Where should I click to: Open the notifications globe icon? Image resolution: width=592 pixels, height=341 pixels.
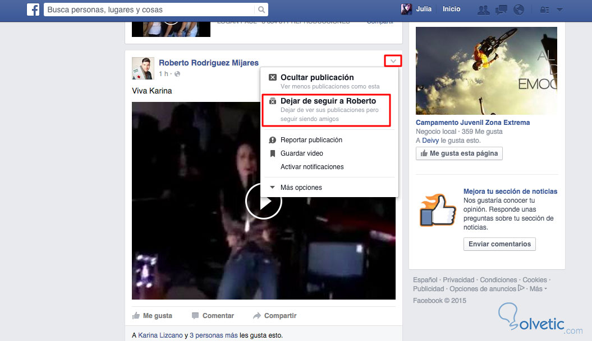518,10
